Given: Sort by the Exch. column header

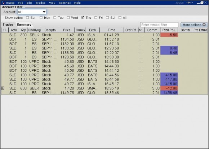Looking at the screenshot, I should (x=93, y=30).
